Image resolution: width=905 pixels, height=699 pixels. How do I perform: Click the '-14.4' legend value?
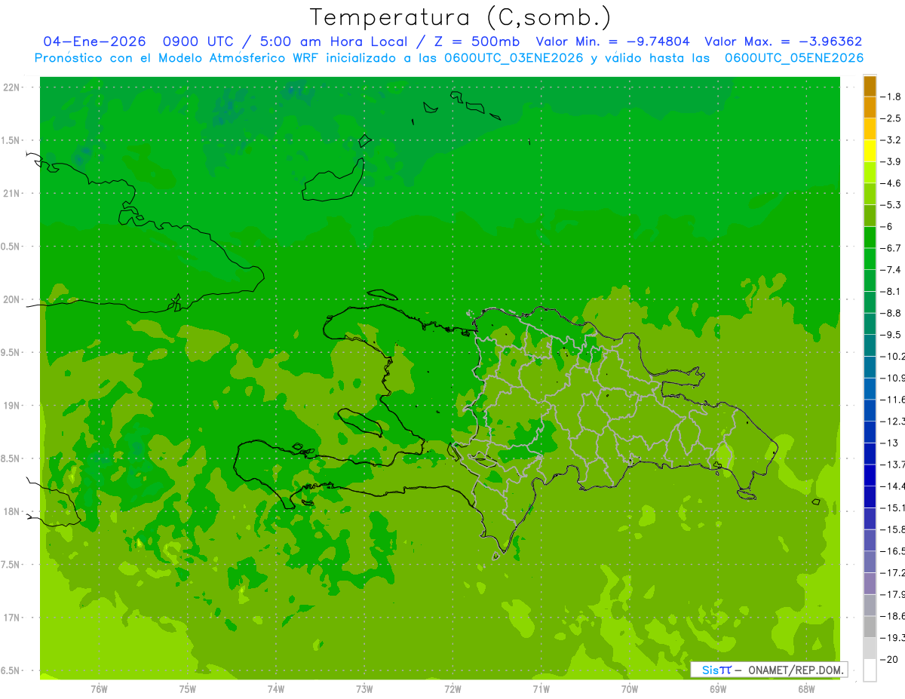(x=892, y=486)
